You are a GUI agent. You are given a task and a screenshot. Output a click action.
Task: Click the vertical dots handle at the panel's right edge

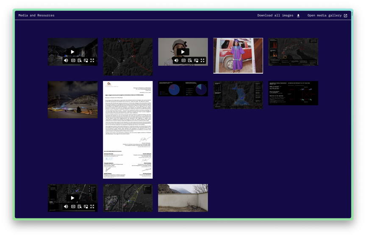pyautogui.click(x=352, y=14)
